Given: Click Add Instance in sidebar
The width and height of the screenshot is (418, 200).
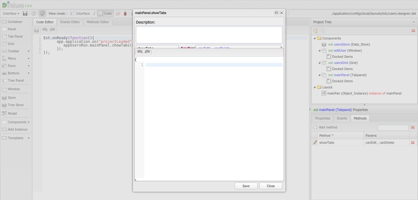Looking at the screenshot, I should coord(16,129).
